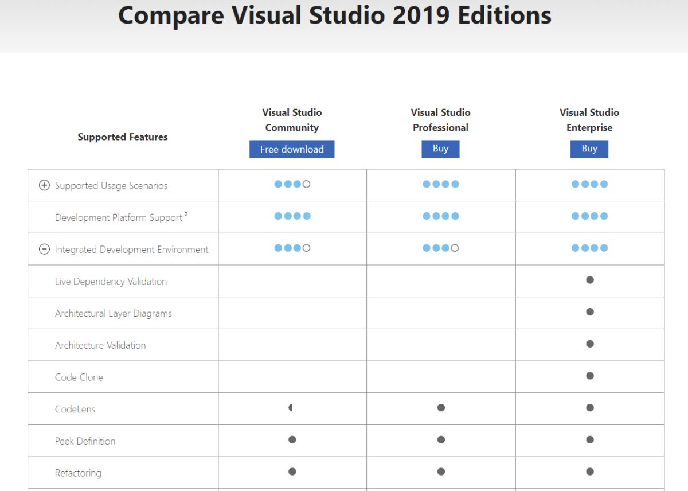
Task: Click Enterprise dot for CodeLens
Action: point(590,408)
